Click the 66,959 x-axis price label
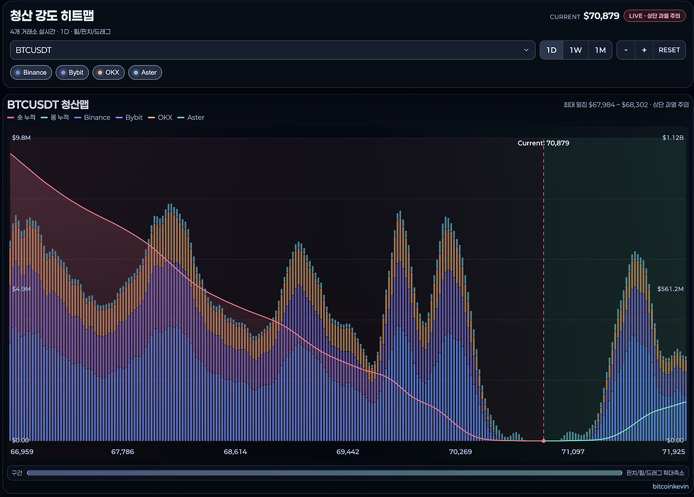Image resolution: width=694 pixels, height=497 pixels. click(x=22, y=452)
